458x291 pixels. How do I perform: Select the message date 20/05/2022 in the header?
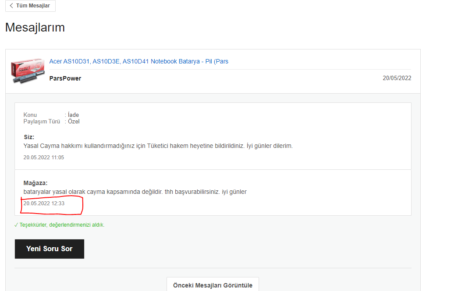397,78
